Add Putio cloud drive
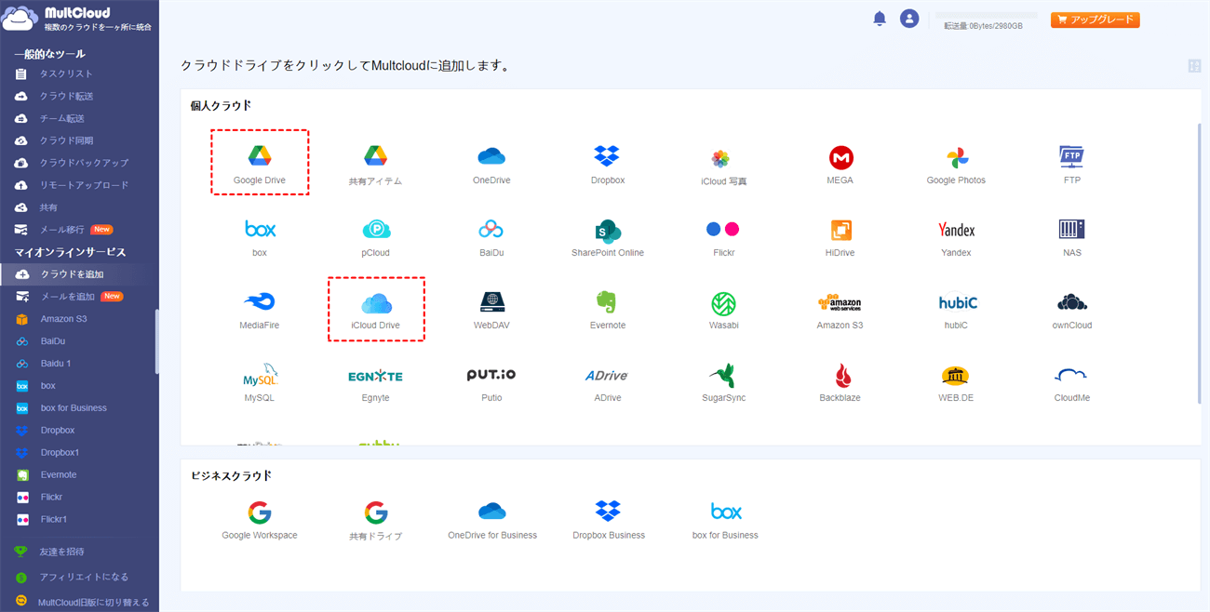The image size is (1210, 612). tap(491, 381)
